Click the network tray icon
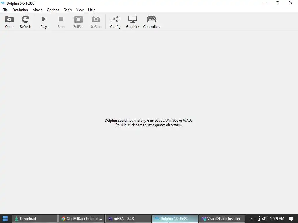Screen dimensions: 298x223 click(x=258, y=219)
